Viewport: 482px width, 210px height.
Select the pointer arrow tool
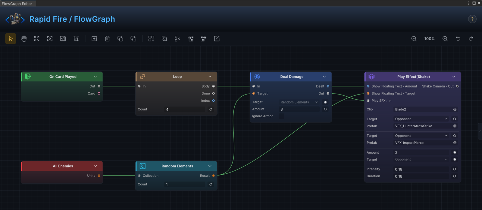click(11, 39)
